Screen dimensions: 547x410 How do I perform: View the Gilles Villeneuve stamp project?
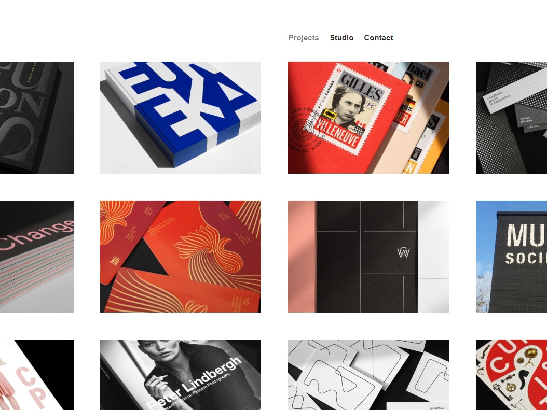click(368, 117)
